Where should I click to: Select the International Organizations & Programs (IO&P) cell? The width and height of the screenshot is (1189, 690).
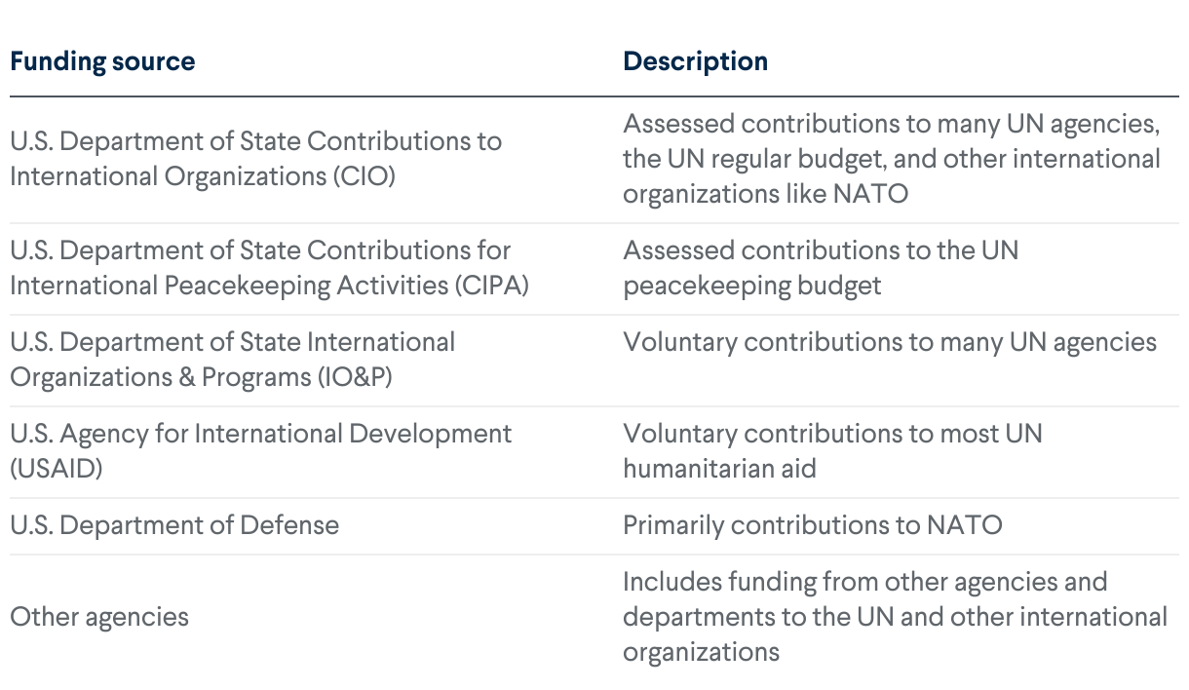click(x=232, y=360)
